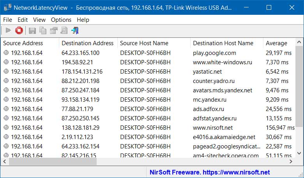Open the NirSoft Freeware website link
Screen dimensions: 304x178
pos(210,172)
